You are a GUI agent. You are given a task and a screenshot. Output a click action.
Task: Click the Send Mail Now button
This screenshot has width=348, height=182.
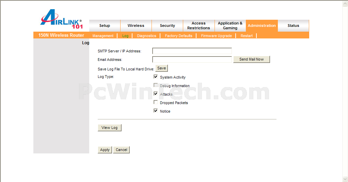click(251, 59)
